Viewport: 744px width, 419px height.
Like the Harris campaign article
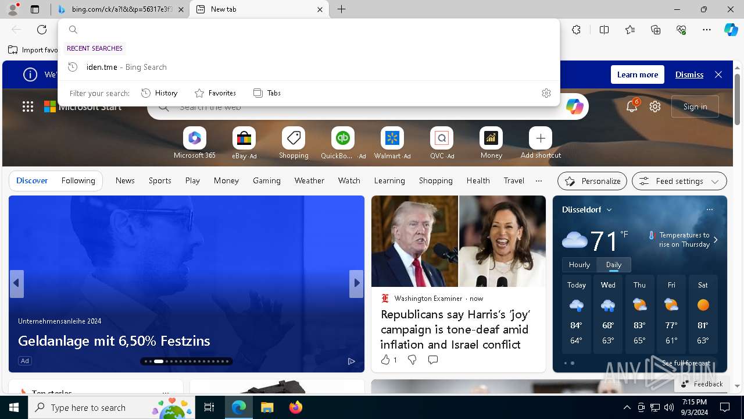tap(388, 360)
